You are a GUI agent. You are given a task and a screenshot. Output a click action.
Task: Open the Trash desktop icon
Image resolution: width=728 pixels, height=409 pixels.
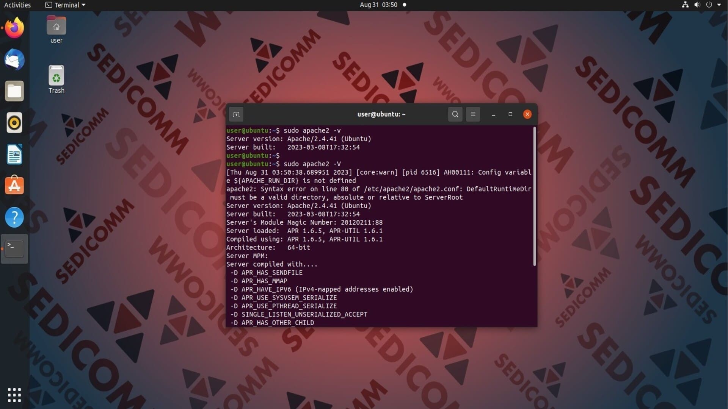click(x=56, y=79)
